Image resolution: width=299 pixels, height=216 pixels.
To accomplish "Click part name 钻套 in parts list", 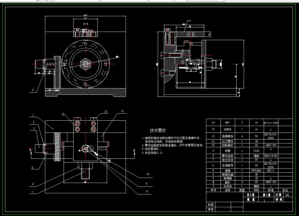I will (x=227, y=150).
